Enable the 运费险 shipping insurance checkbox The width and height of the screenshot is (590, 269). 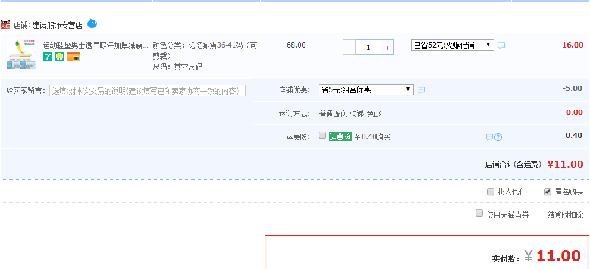coord(322,136)
